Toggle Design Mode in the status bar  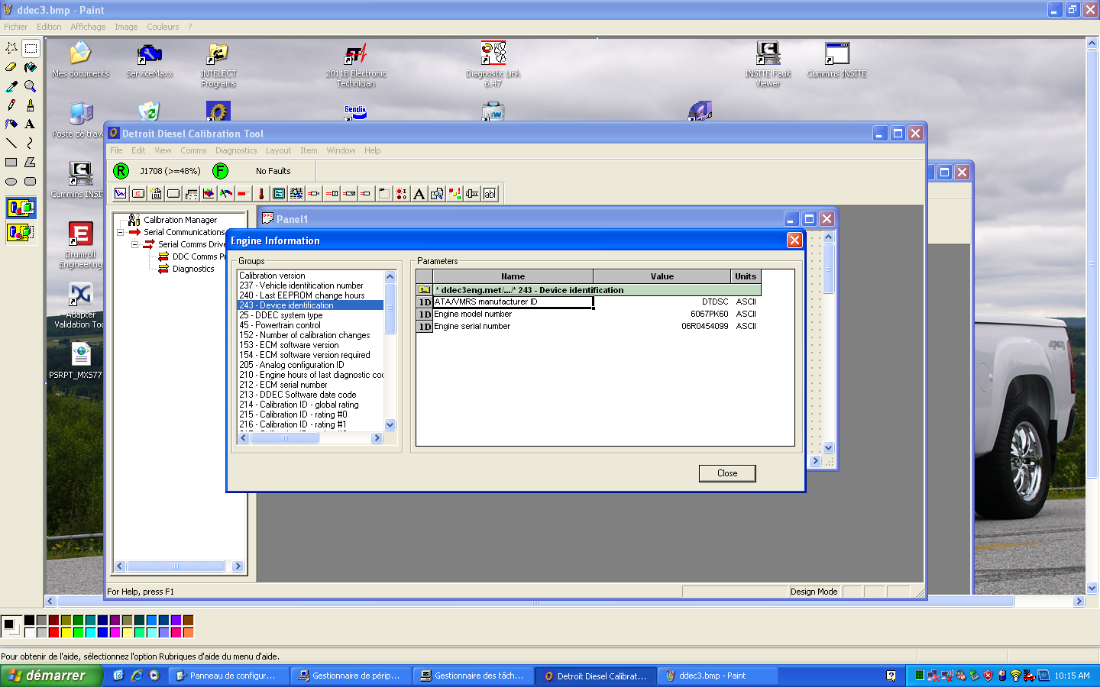click(814, 592)
